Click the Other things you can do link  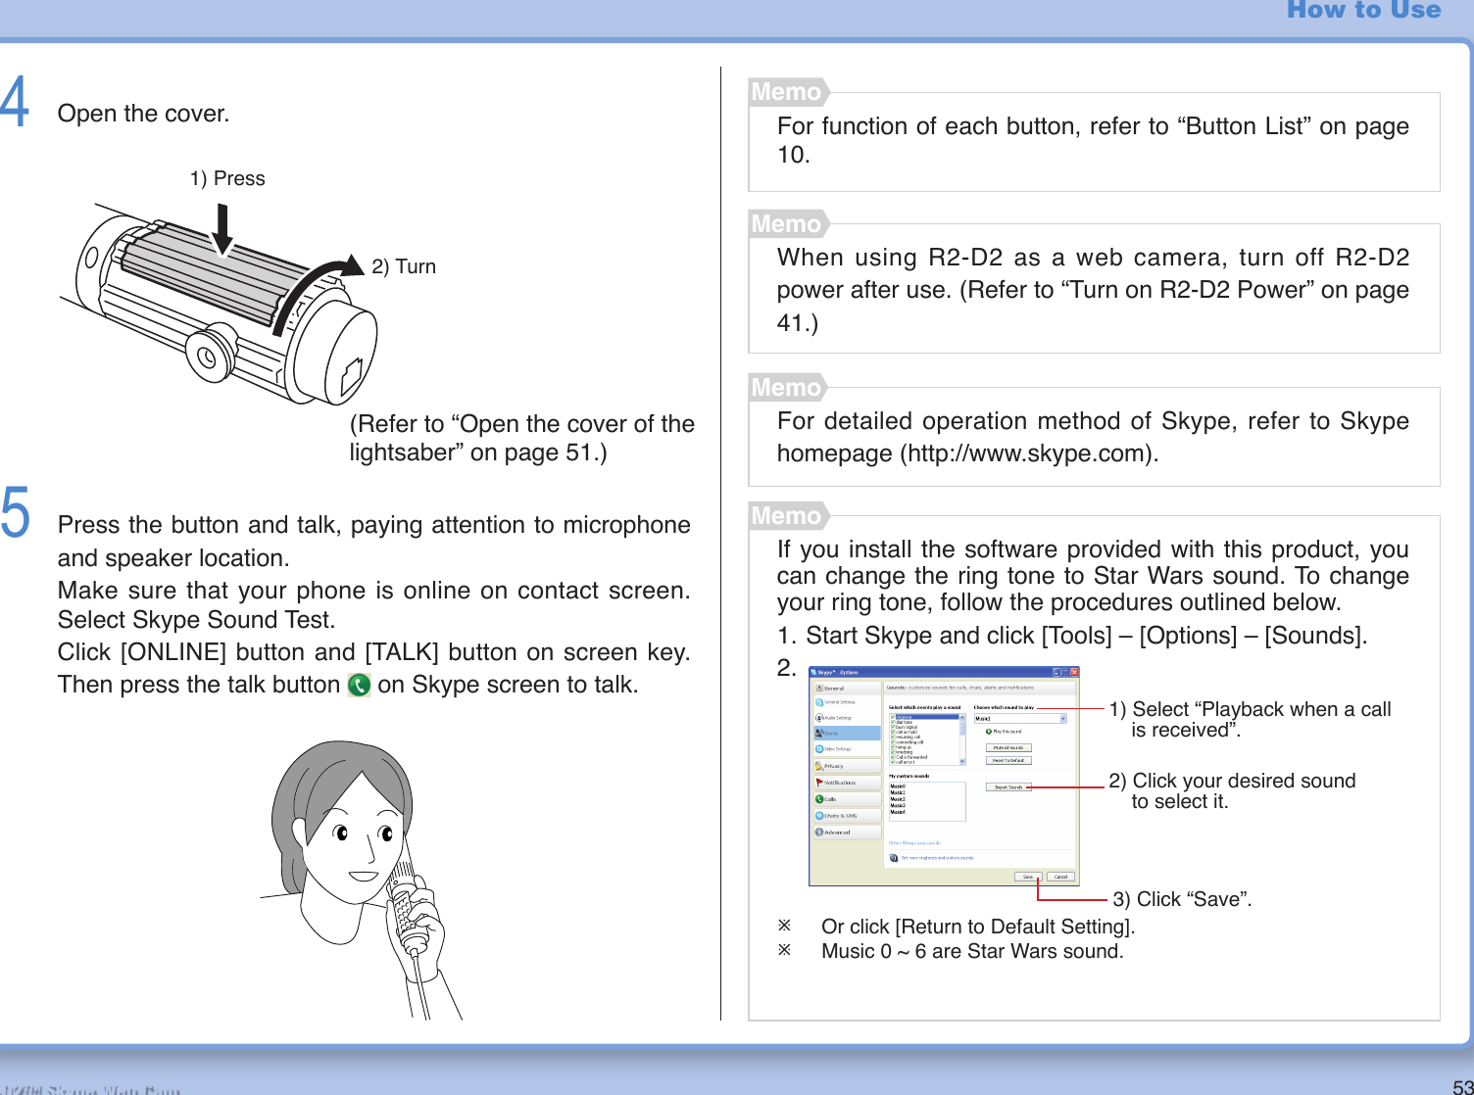point(914,843)
